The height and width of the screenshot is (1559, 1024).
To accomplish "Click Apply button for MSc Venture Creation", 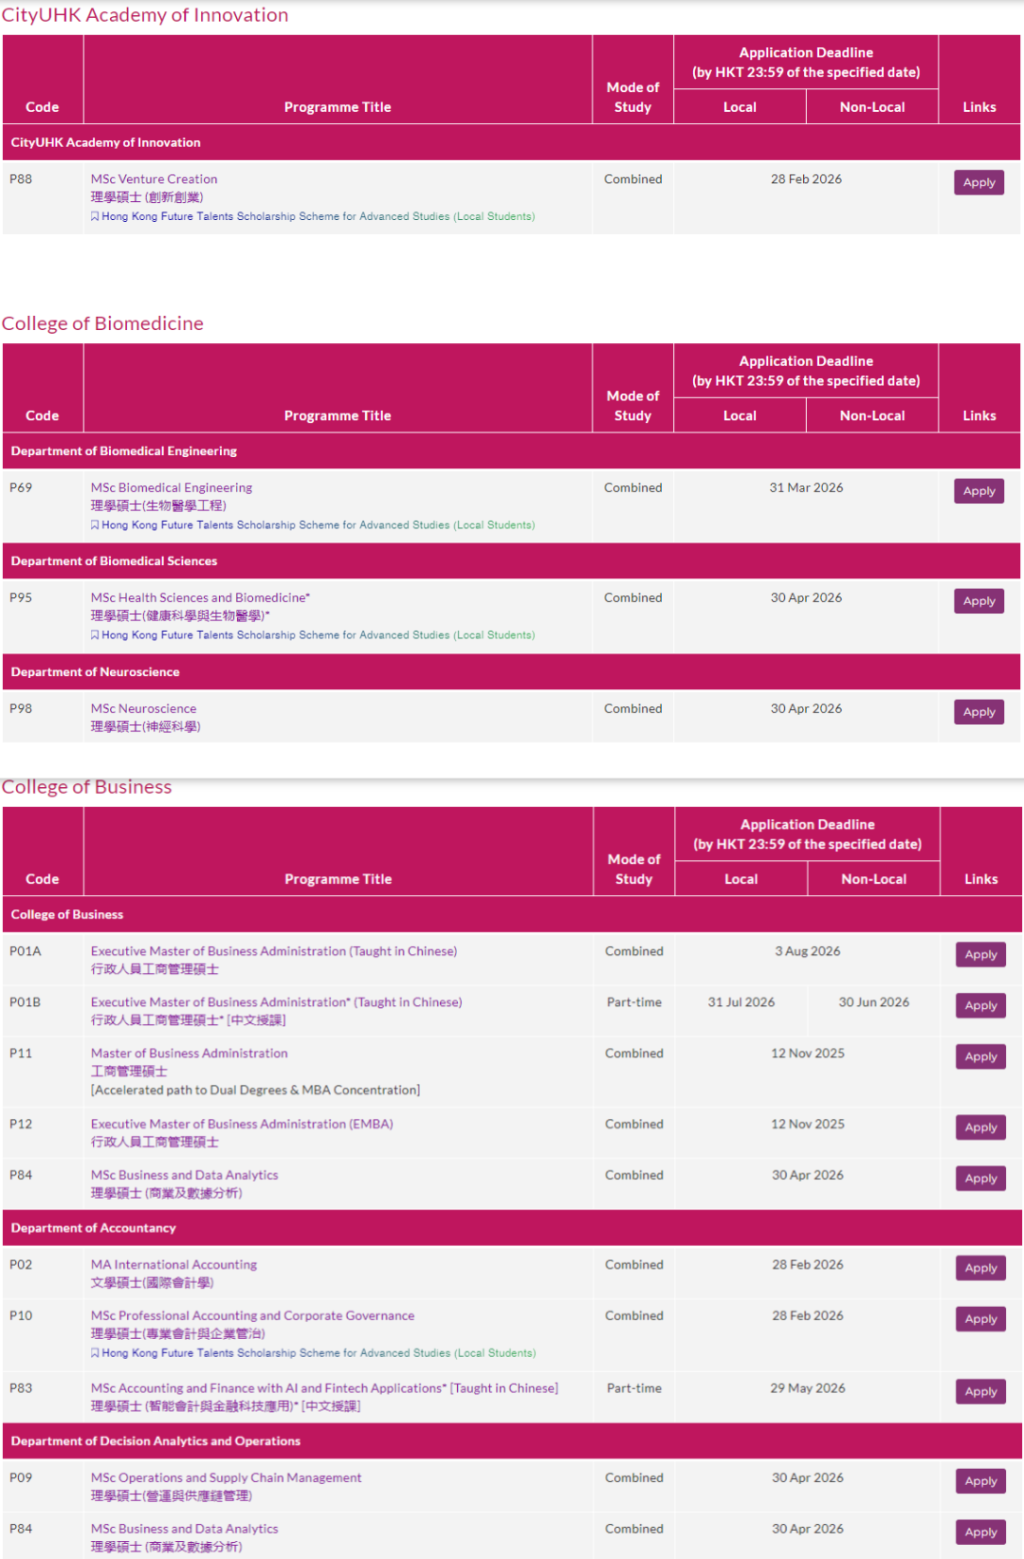I will [x=978, y=183].
